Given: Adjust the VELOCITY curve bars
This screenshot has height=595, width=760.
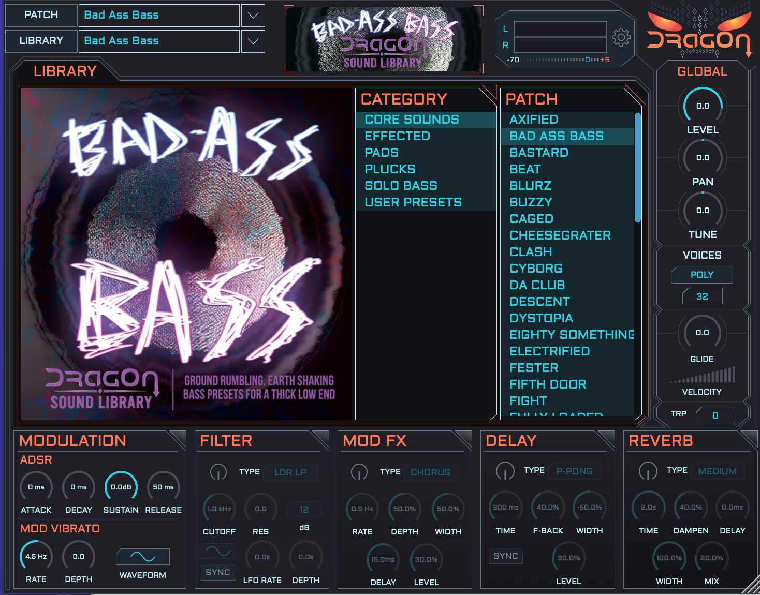Looking at the screenshot, I should (x=703, y=375).
